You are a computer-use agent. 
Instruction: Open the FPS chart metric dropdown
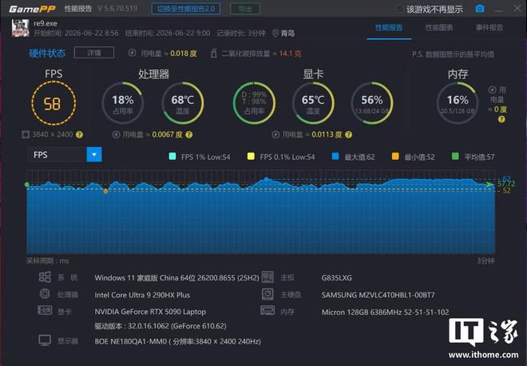[94, 154]
